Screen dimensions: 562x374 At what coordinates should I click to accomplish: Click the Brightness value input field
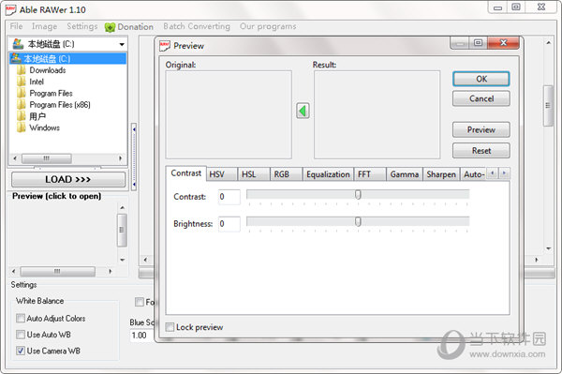click(x=229, y=224)
